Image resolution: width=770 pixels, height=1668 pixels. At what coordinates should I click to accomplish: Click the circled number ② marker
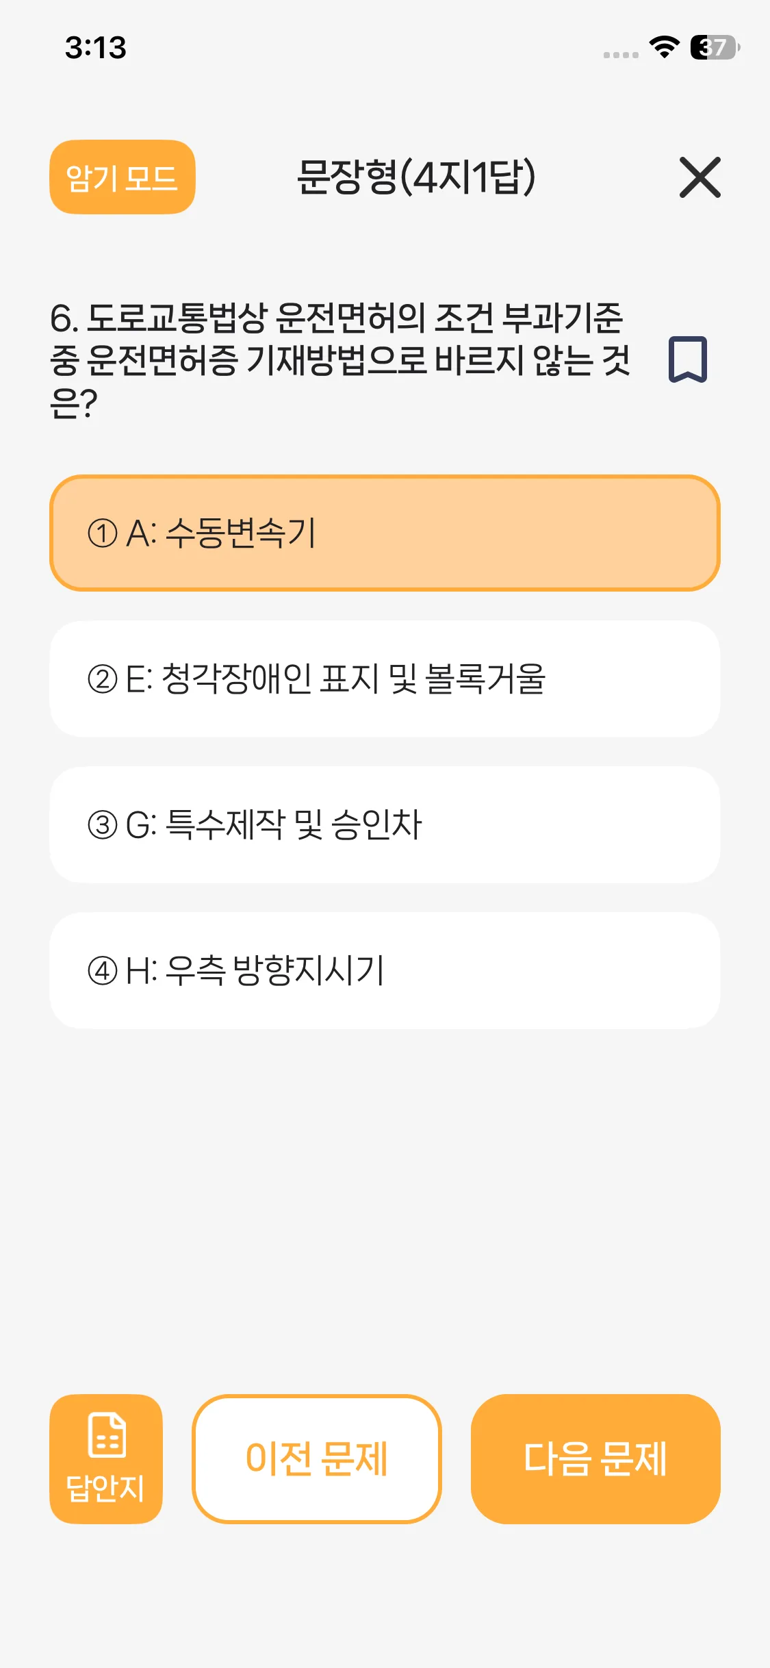pos(103,679)
